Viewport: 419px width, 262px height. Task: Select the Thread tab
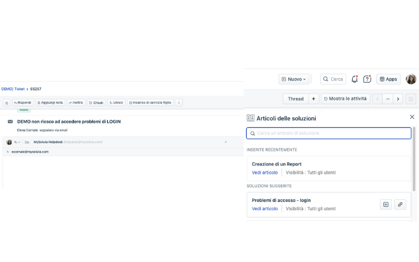[x=295, y=99]
